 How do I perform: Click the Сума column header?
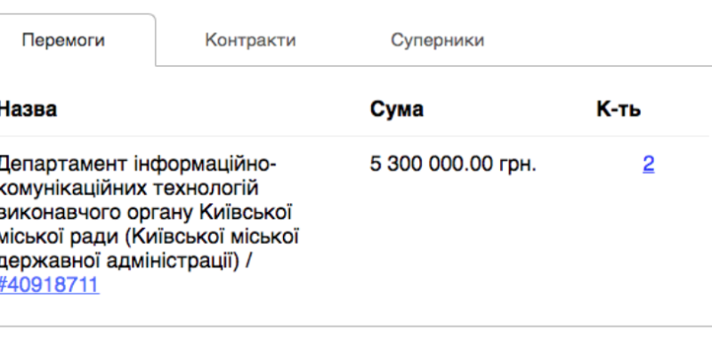coord(396,110)
